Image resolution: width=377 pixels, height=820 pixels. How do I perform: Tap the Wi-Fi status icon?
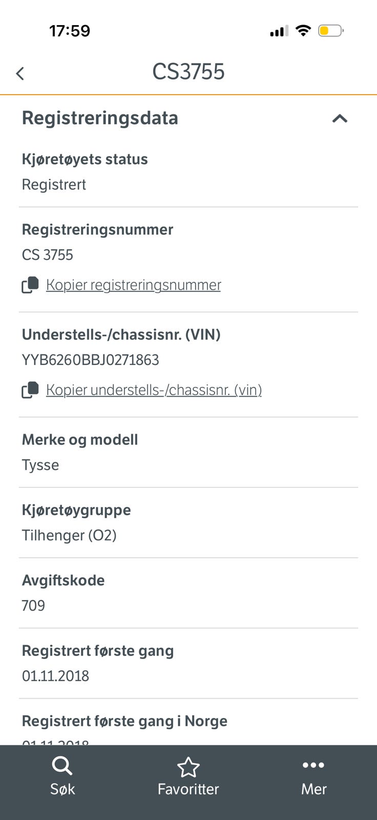coord(304,31)
